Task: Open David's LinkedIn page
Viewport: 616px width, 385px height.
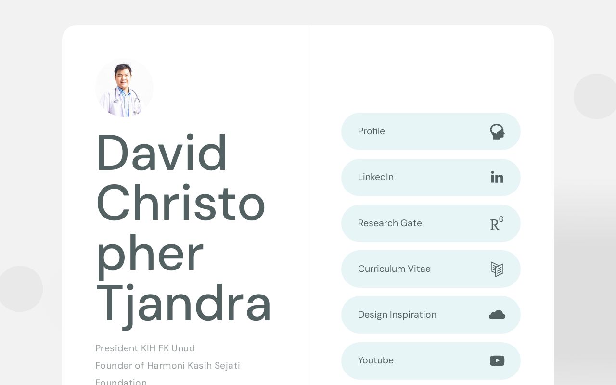Action: click(x=431, y=177)
